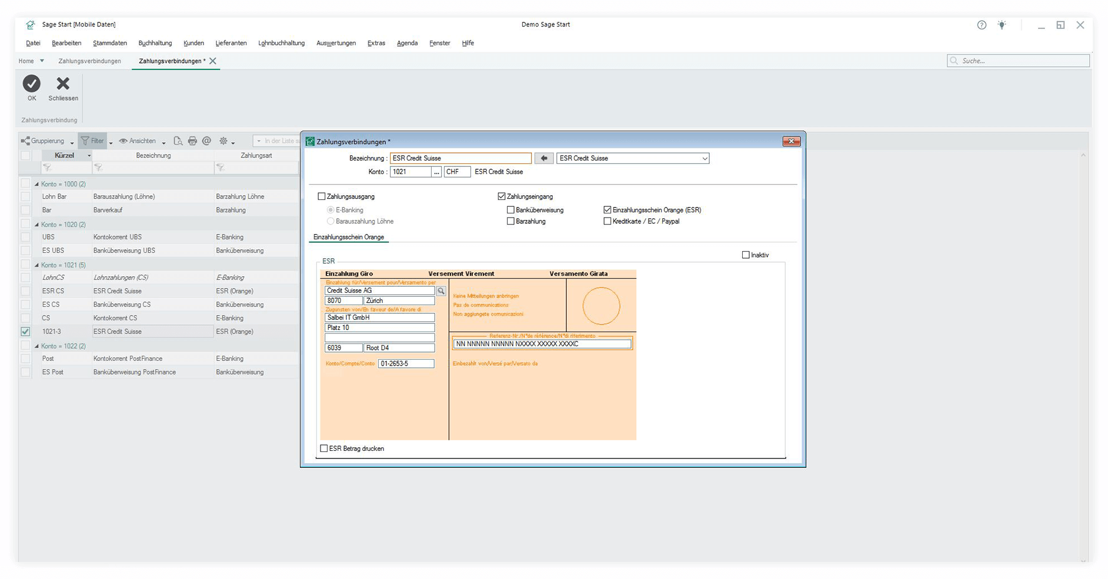Screen dimensions: 1108x579
Task: Collapse the Konto = 1022 group
Action: tap(36, 347)
